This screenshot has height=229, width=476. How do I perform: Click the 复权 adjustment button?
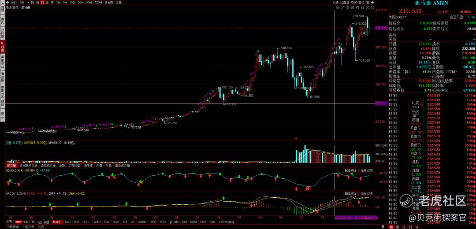click(x=361, y=2)
